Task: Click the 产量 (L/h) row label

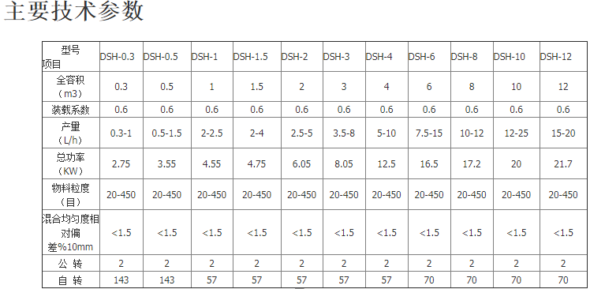Action: coord(71,133)
